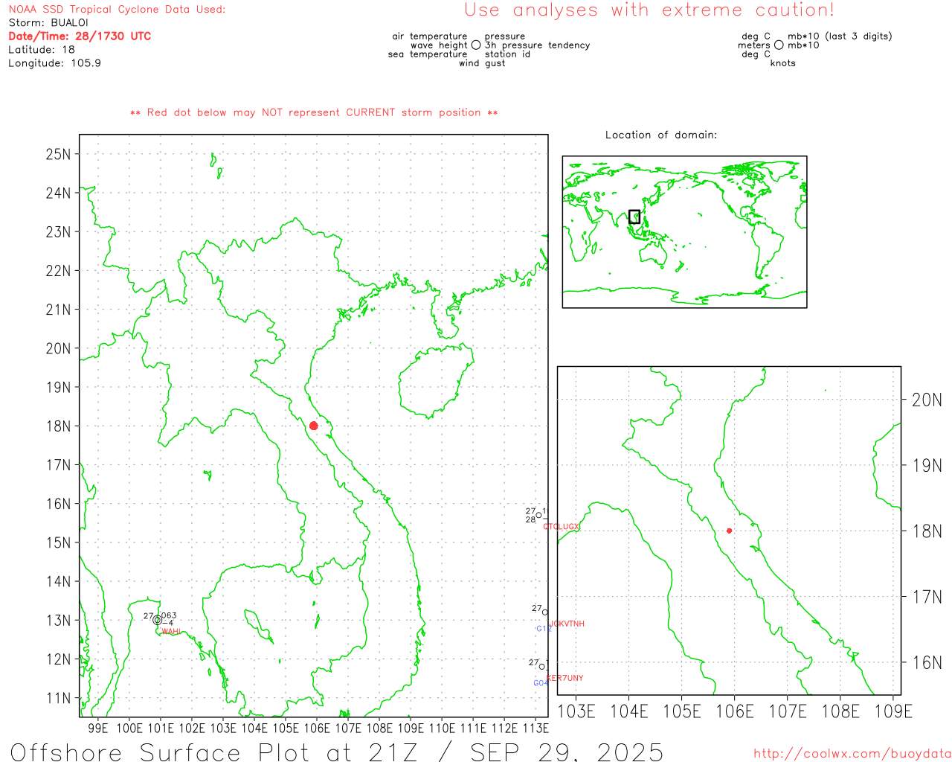Viewport: 952px width, 762px height.
Task: Click the 'Use analyses with extreme caution!' warning
Action: coord(649,10)
